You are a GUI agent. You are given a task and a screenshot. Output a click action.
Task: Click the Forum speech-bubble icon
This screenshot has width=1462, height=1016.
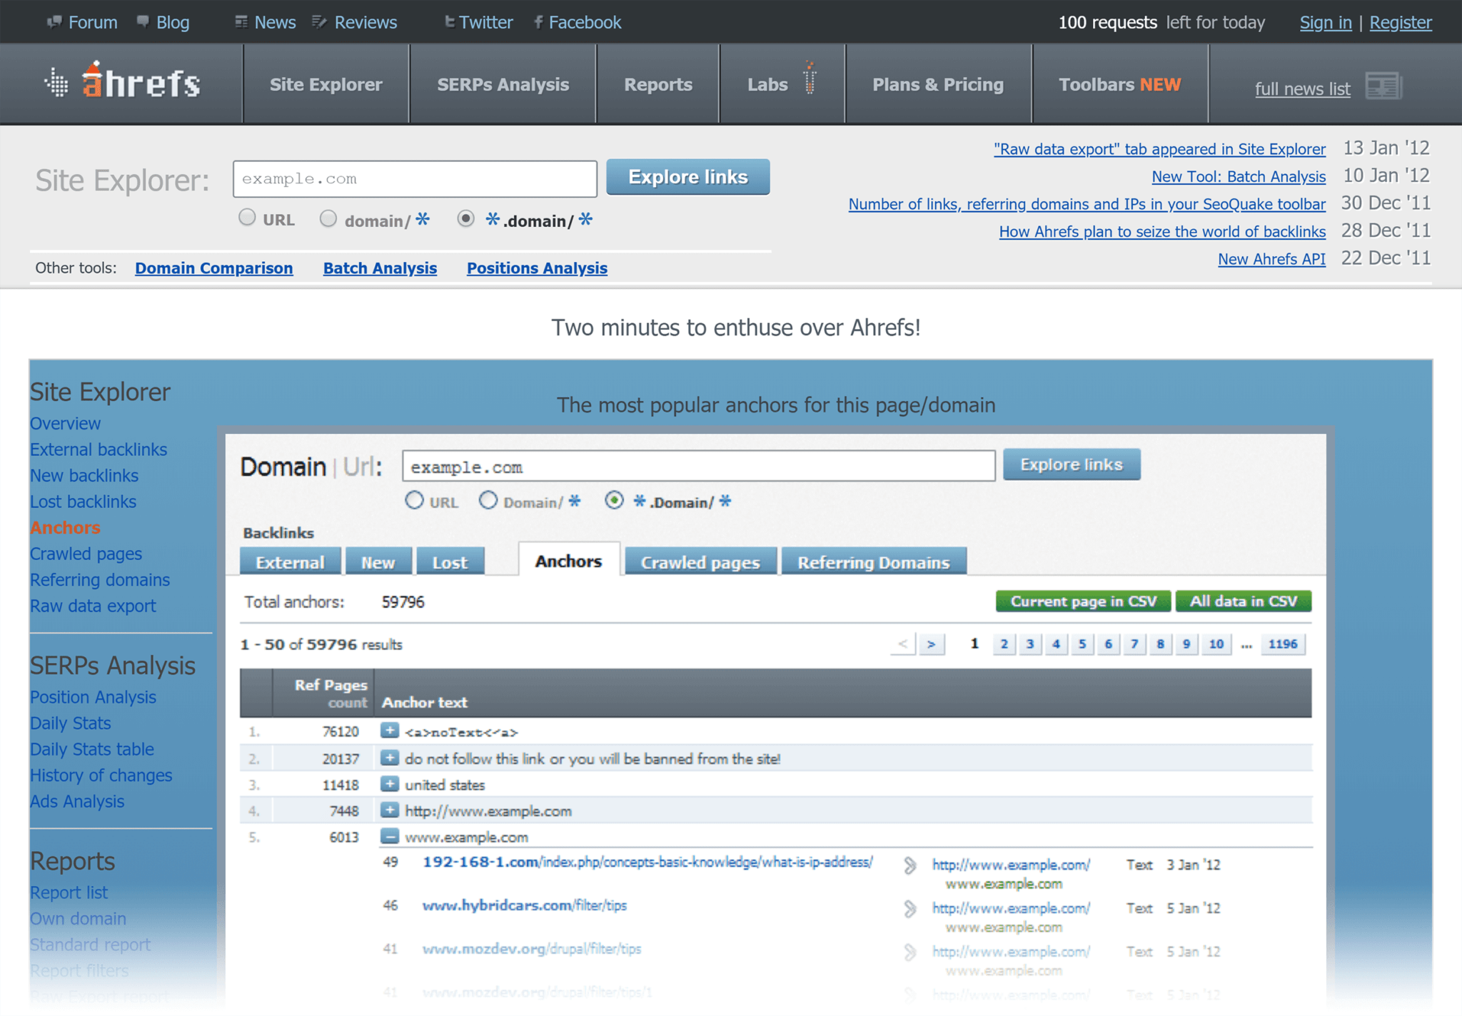point(56,21)
